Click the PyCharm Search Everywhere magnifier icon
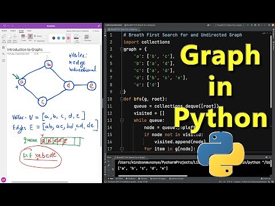The height and width of the screenshot is (206, 275). click(x=269, y=25)
